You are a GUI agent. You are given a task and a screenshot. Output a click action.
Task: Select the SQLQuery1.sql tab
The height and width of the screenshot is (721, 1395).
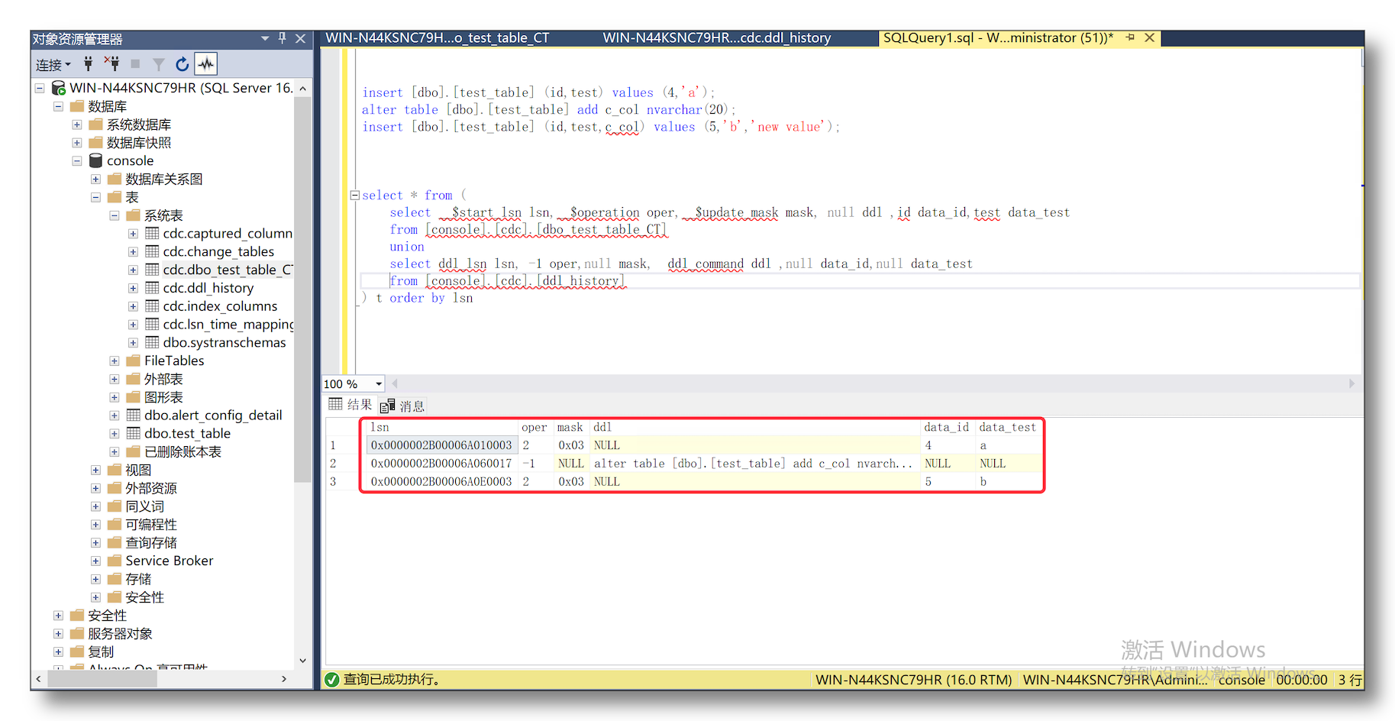point(999,37)
